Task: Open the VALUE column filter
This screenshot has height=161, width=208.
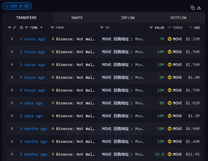Action: click(x=151, y=28)
